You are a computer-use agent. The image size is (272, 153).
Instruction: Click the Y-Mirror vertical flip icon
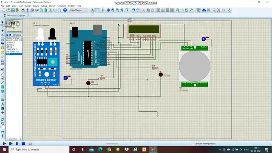point(3,136)
